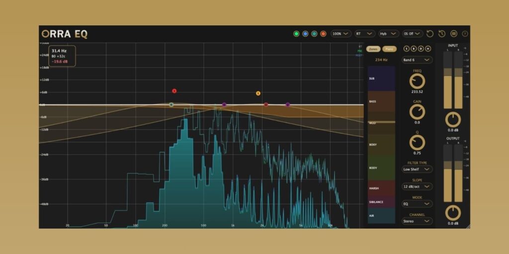The height and width of the screenshot is (254, 509).
Task: Click the orange snapshot circle
Action: coord(323,34)
